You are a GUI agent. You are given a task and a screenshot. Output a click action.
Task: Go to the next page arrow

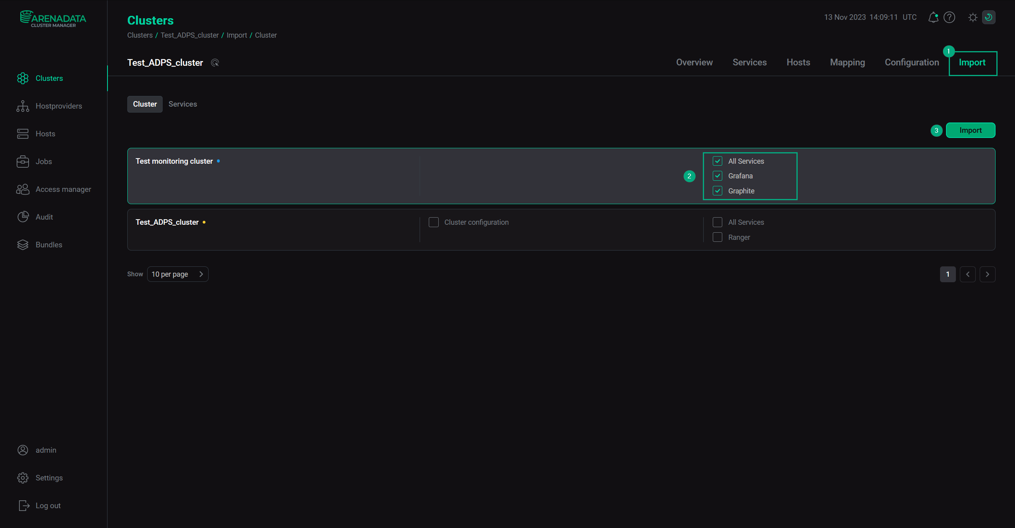click(987, 274)
